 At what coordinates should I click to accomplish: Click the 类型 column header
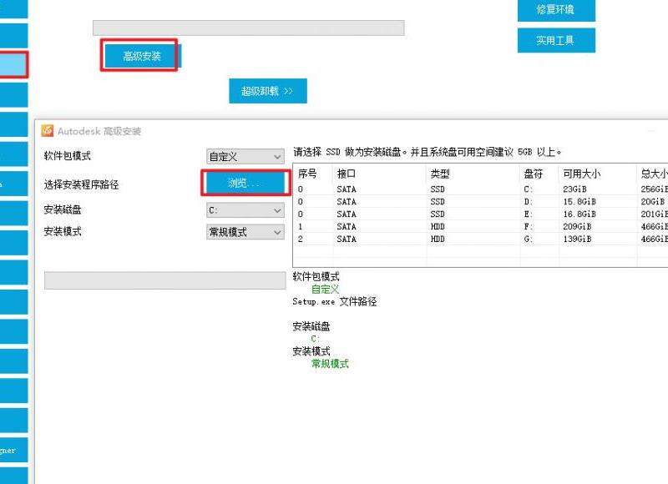[440, 174]
